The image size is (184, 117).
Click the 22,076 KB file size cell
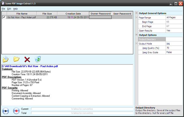47,17
